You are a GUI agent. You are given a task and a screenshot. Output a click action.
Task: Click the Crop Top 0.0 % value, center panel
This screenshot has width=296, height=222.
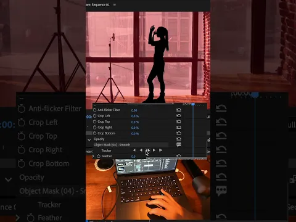click(x=135, y=122)
